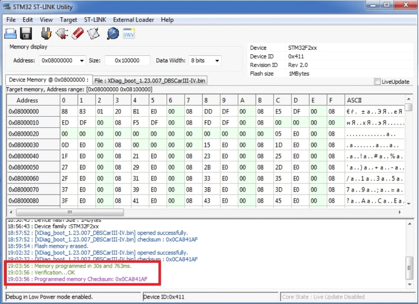Viewport: 419px width, 304px height.
Task: Click column header F
Action: point(336,100)
